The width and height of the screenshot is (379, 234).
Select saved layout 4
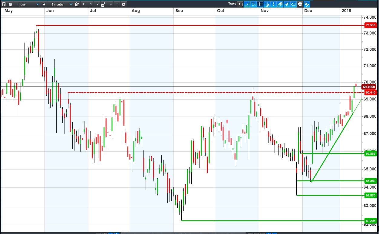tap(111, 4)
